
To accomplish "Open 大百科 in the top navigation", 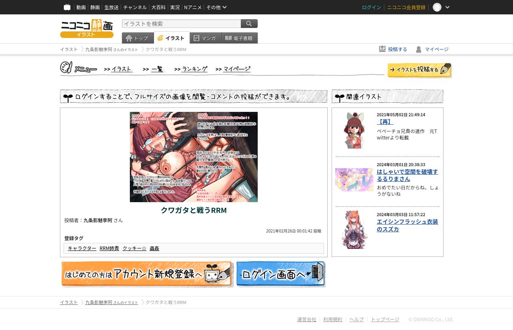I will click(158, 7).
